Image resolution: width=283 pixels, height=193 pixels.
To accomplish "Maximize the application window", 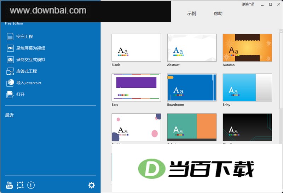I will point(270,4).
